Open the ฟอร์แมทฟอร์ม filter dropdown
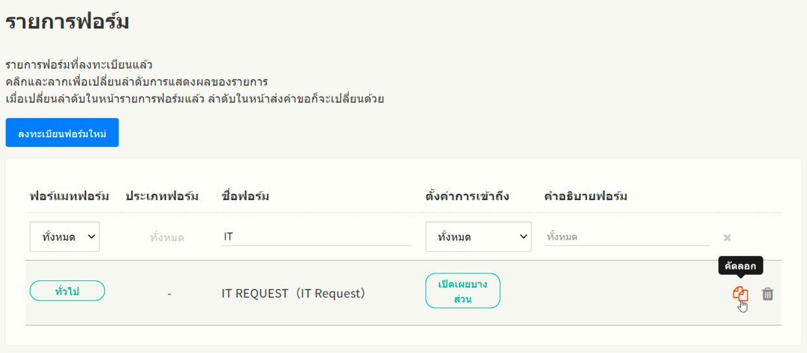 [65, 237]
